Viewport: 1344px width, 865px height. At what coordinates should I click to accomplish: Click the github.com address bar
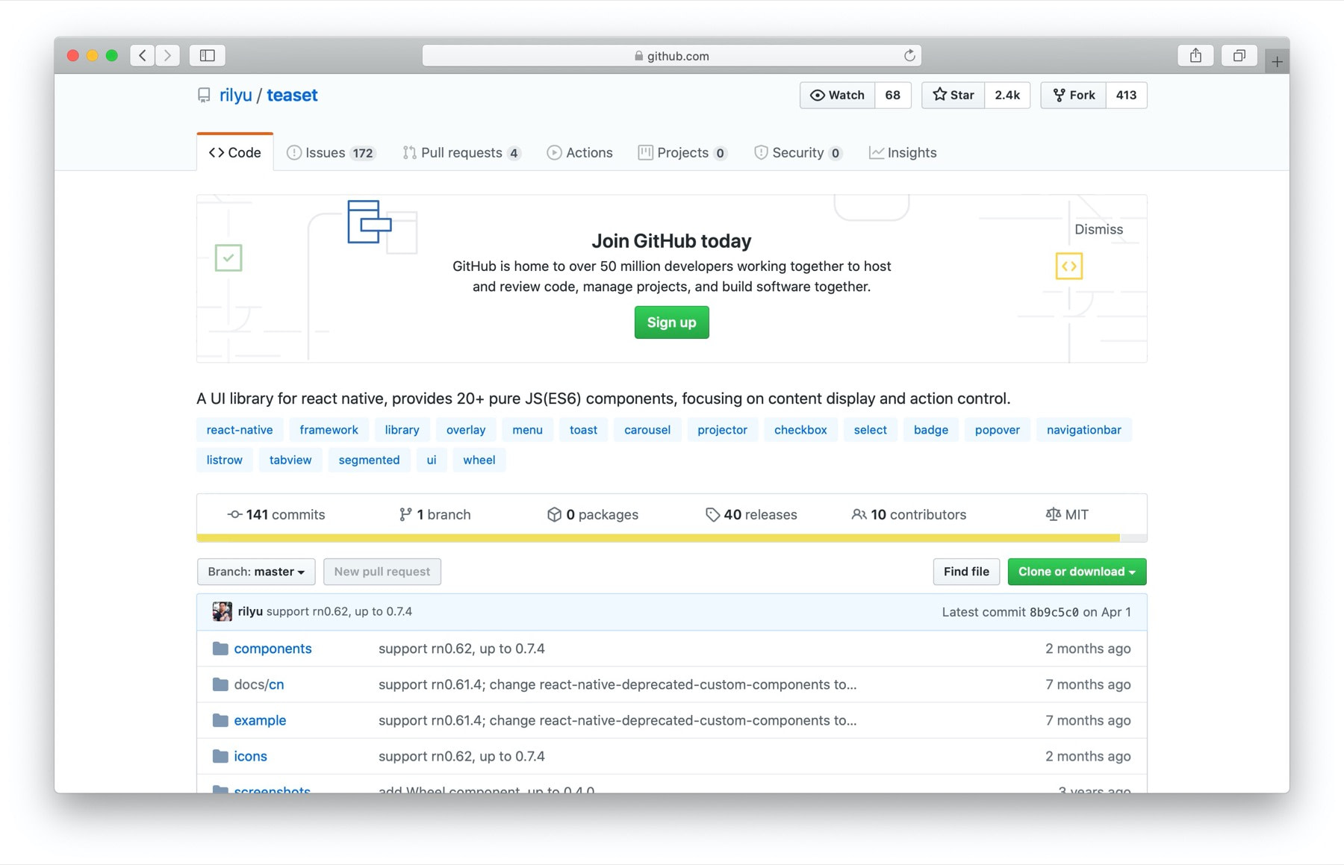(x=671, y=55)
